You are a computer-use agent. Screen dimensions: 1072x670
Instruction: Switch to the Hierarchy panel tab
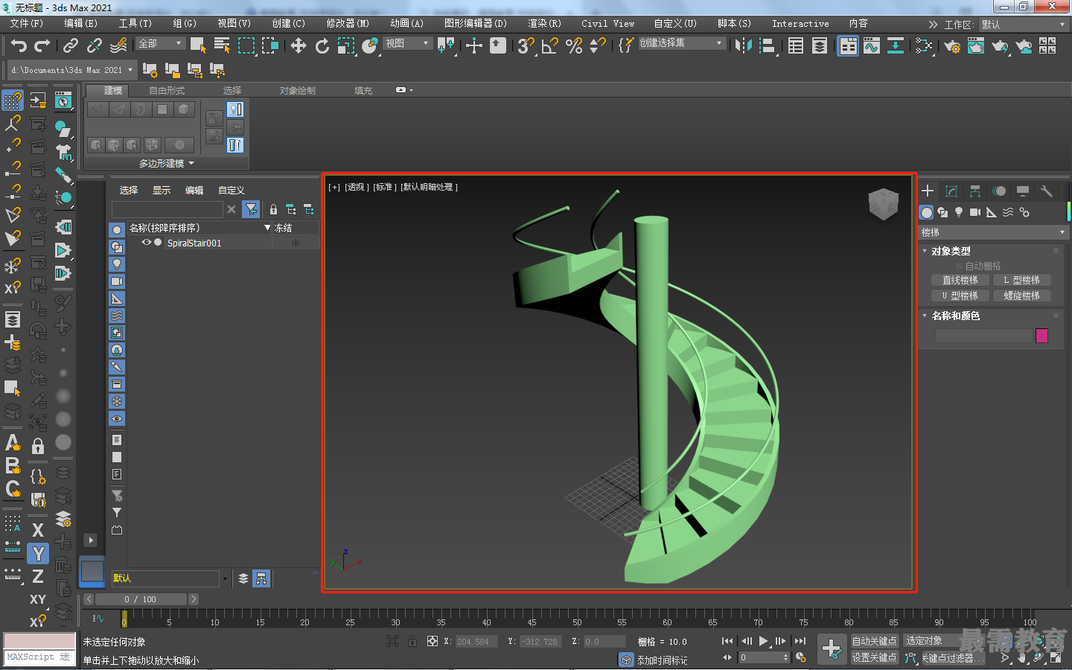click(x=974, y=191)
